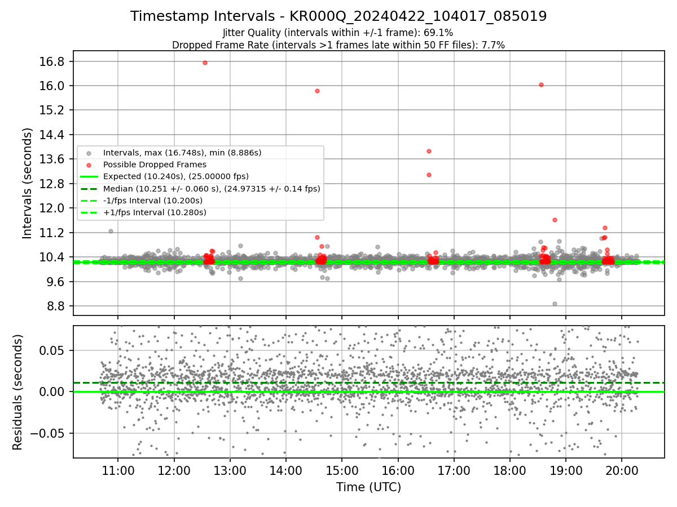Select legend entry '+1/fps Interval (10.280s)'

tap(155, 212)
